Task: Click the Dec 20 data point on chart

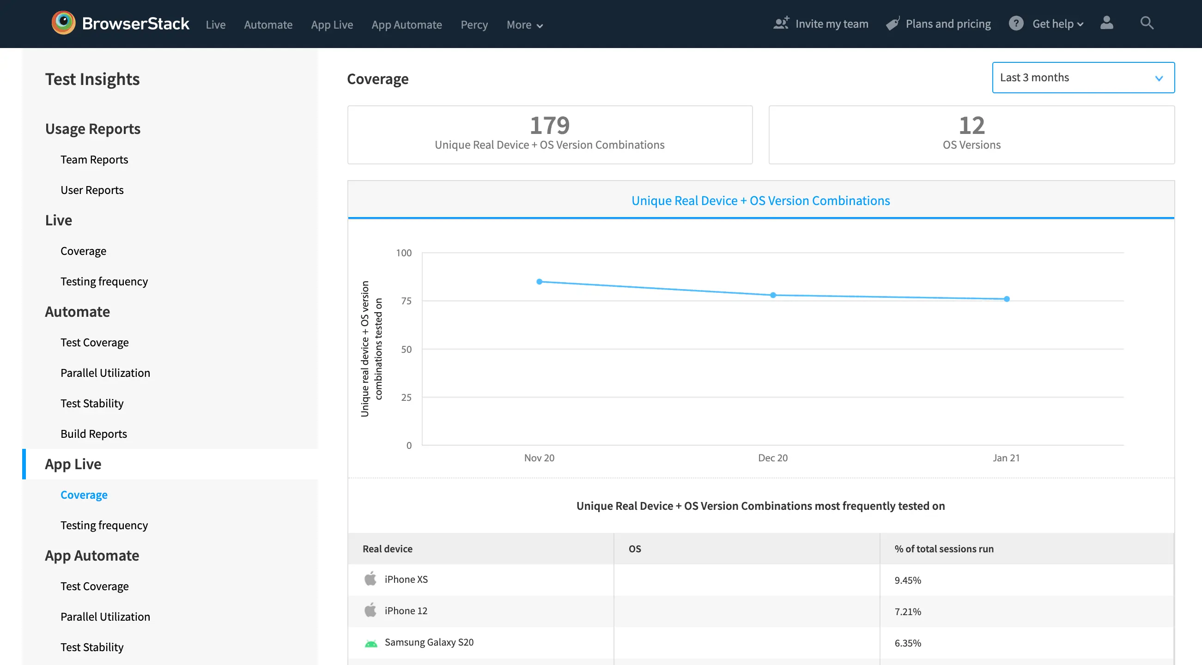Action: click(x=773, y=295)
